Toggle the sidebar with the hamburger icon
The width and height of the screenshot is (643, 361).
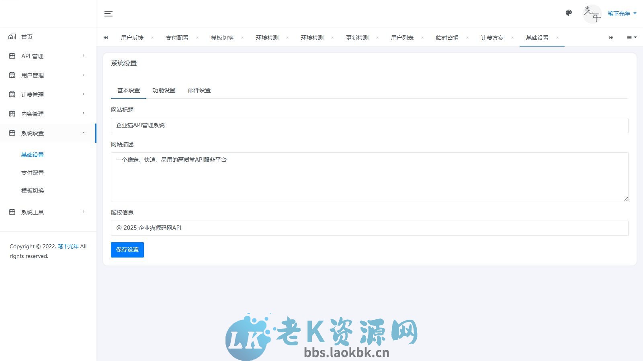click(x=108, y=13)
